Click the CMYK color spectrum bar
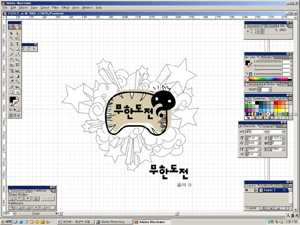The width and height of the screenshot is (300, 225). tap(268, 79)
